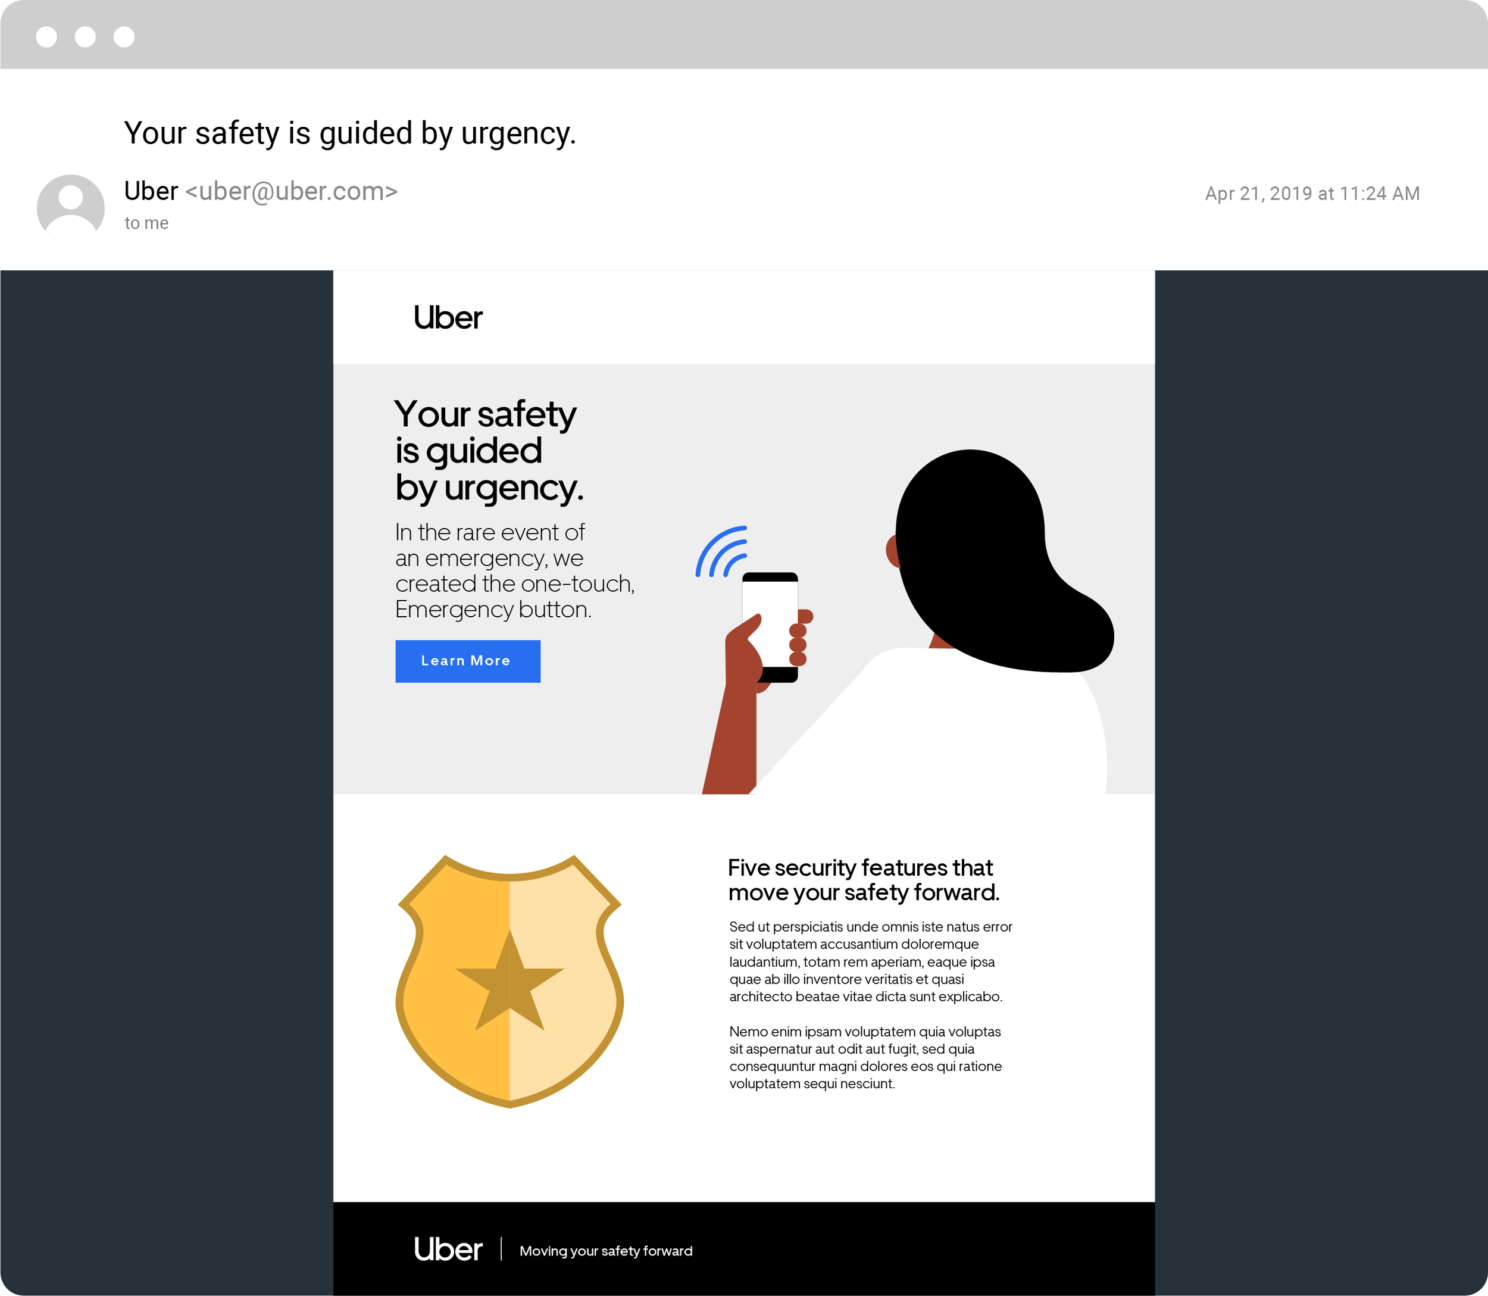Click the second window dot in title bar
1488x1296 pixels.
(x=85, y=37)
